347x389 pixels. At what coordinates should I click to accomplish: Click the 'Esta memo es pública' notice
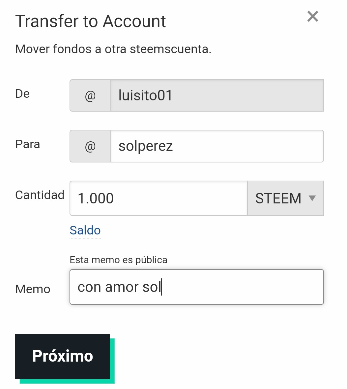pyautogui.click(x=119, y=260)
